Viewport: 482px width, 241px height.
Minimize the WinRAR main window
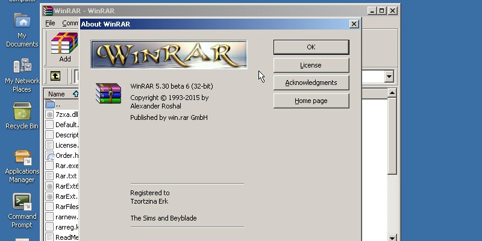click(372, 11)
